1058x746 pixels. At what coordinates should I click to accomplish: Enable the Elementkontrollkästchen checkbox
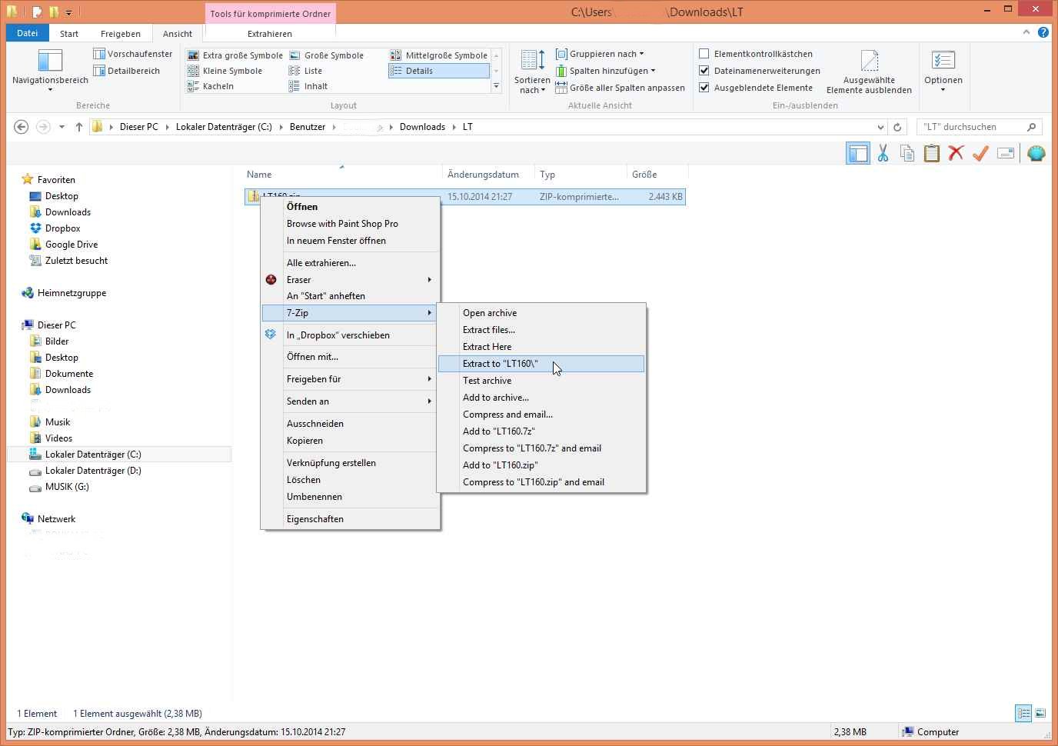(x=704, y=54)
